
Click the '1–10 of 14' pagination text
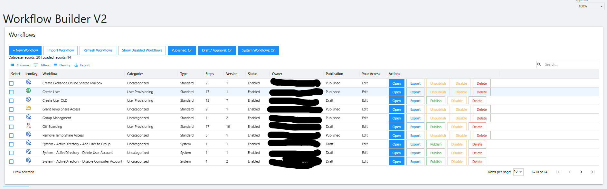pyautogui.click(x=539, y=172)
